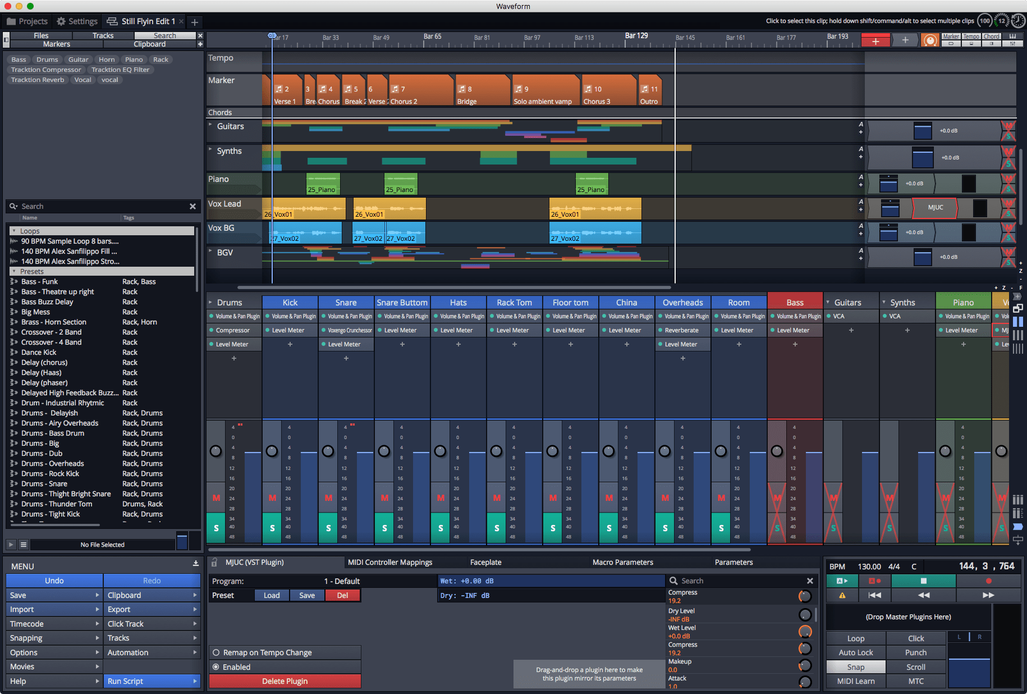Adjust the Wet Level knob in the parameter list
Viewport: 1027px width, 694px height.
click(x=806, y=631)
